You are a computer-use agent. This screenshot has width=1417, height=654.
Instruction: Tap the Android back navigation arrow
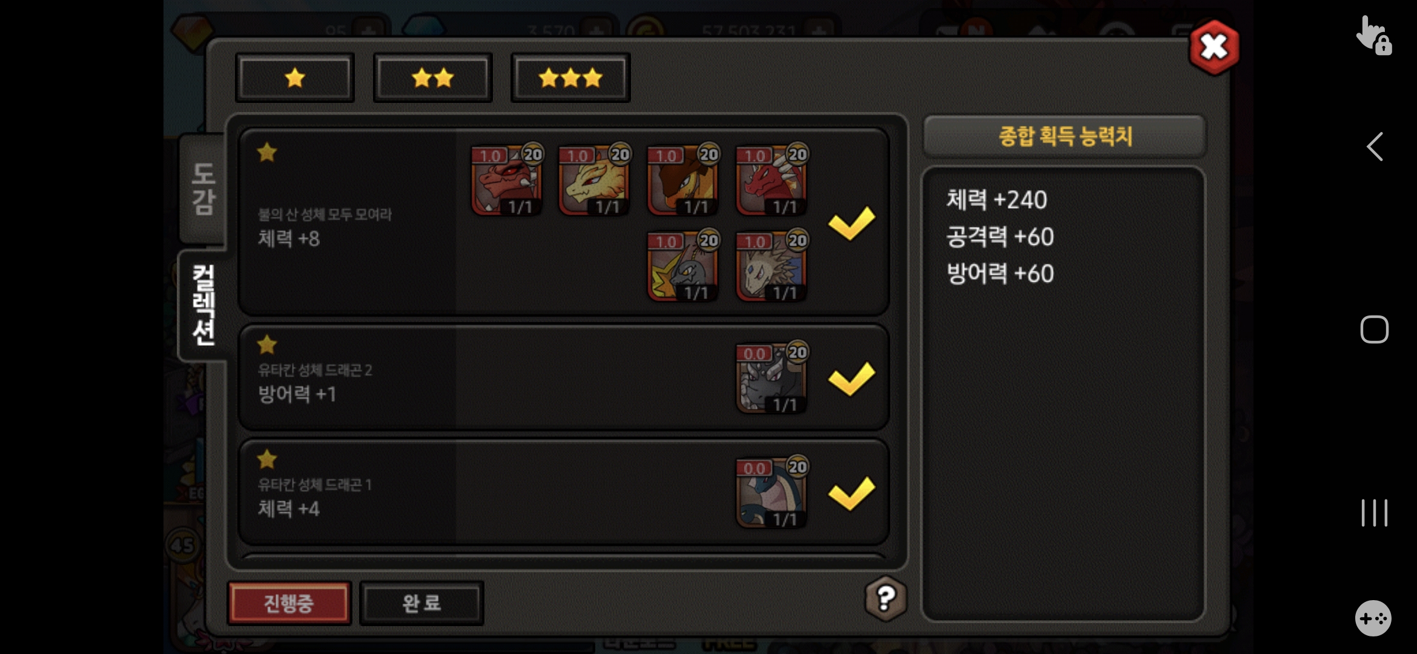(x=1375, y=147)
